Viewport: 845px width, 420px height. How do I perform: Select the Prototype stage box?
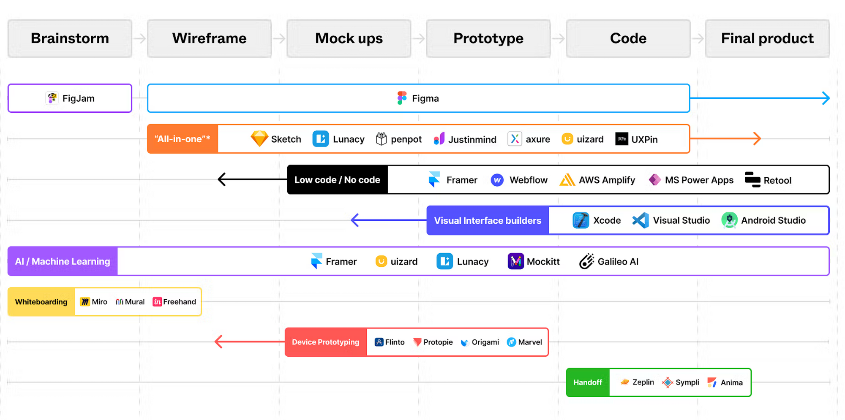coord(488,38)
